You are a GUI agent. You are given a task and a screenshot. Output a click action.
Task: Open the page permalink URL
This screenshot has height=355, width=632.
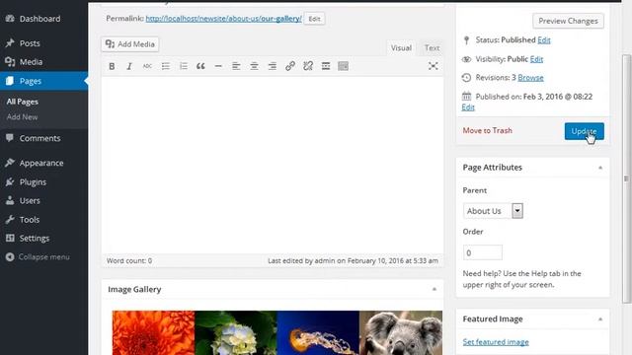pyautogui.click(x=224, y=19)
